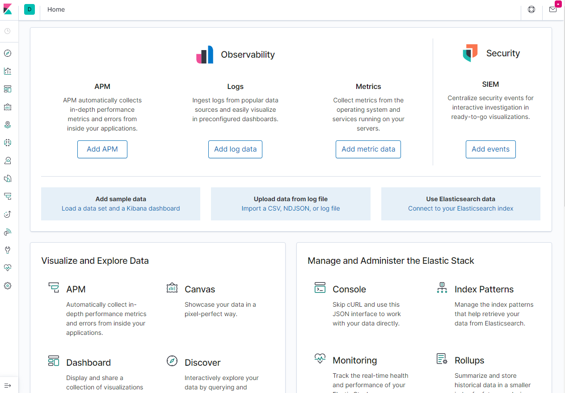This screenshot has height=393, width=565.
Task: Click the Home breadcrumb
Action: click(56, 9)
